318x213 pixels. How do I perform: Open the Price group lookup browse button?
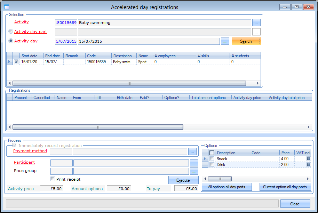tap(194, 171)
